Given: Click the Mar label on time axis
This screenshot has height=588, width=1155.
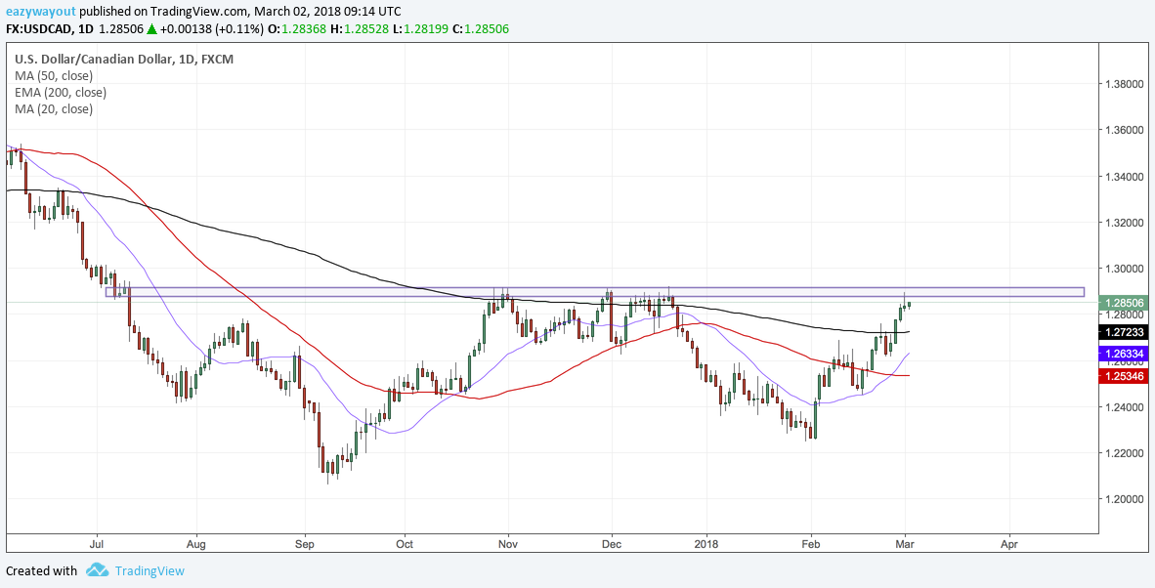Looking at the screenshot, I should (x=905, y=545).
